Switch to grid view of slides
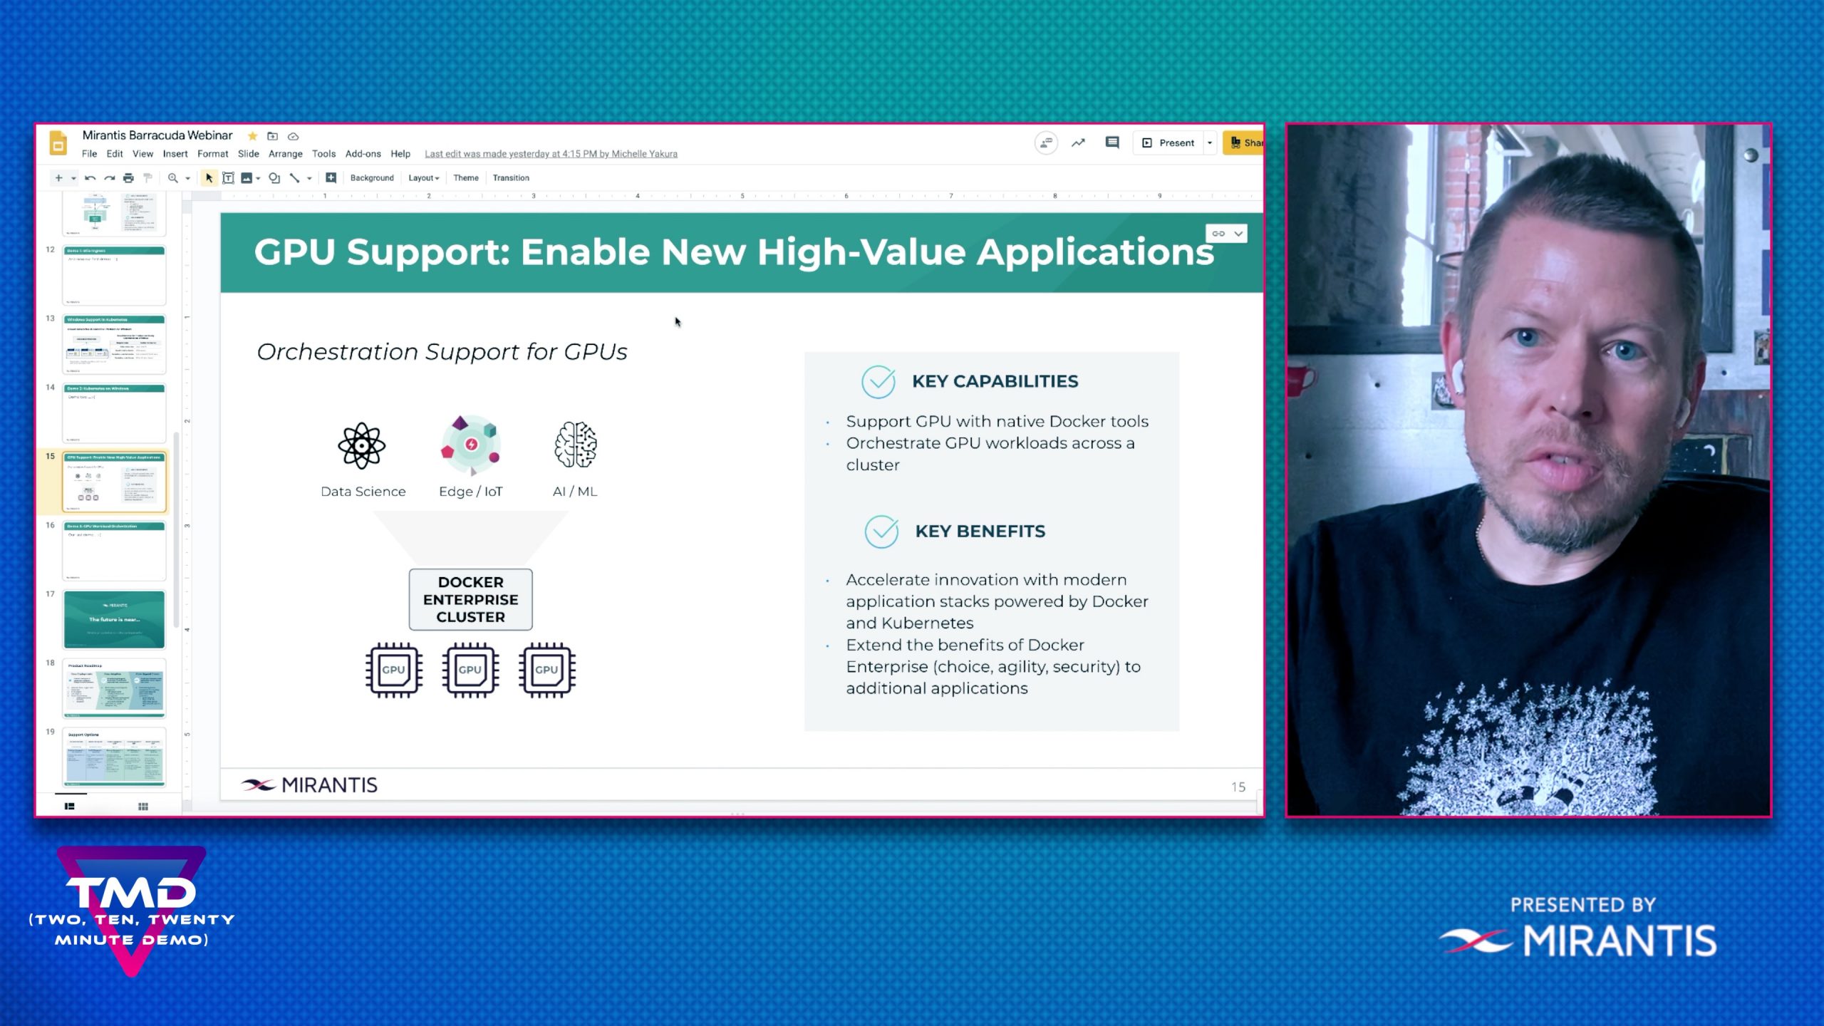Image resolution: width=1824 pixels, height=1026 pixels. click(143, 807)
